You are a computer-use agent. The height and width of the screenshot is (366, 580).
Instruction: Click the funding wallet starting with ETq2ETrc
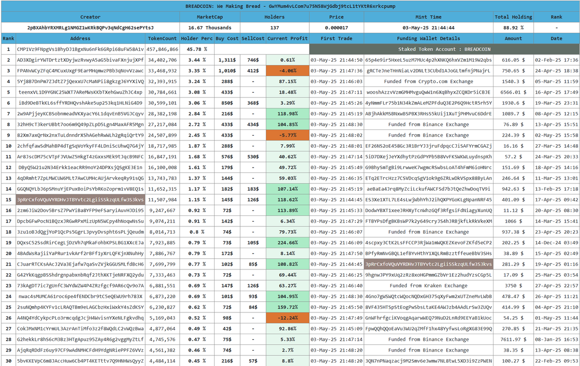[x=428, y=178]
